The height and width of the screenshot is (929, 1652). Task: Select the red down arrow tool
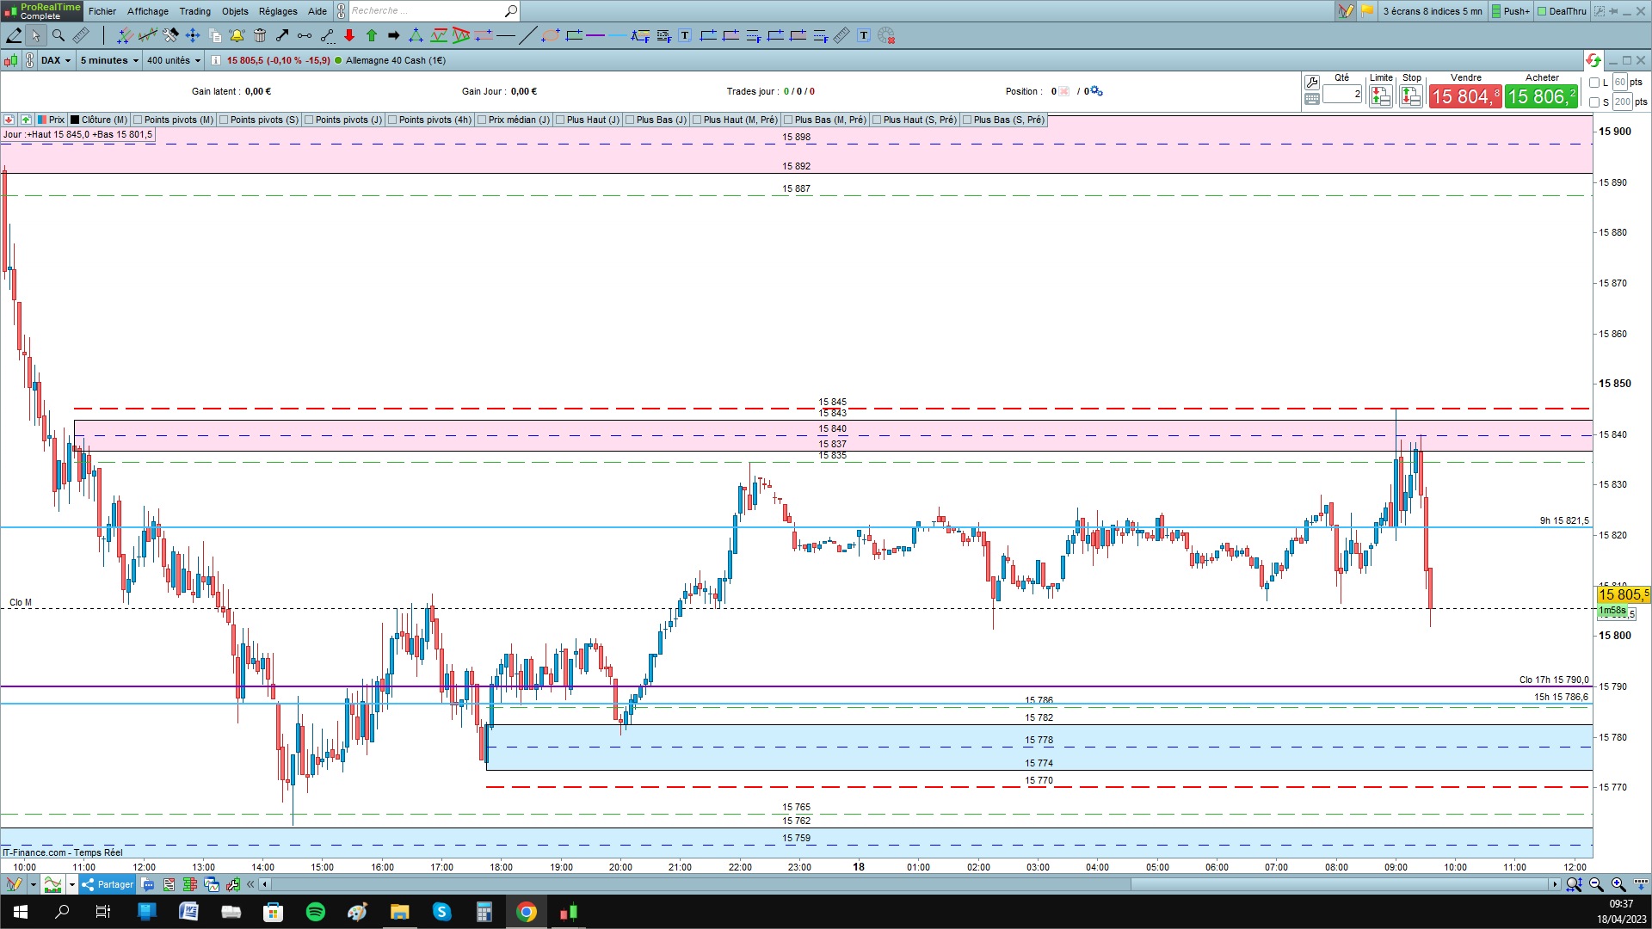(349, 35)
